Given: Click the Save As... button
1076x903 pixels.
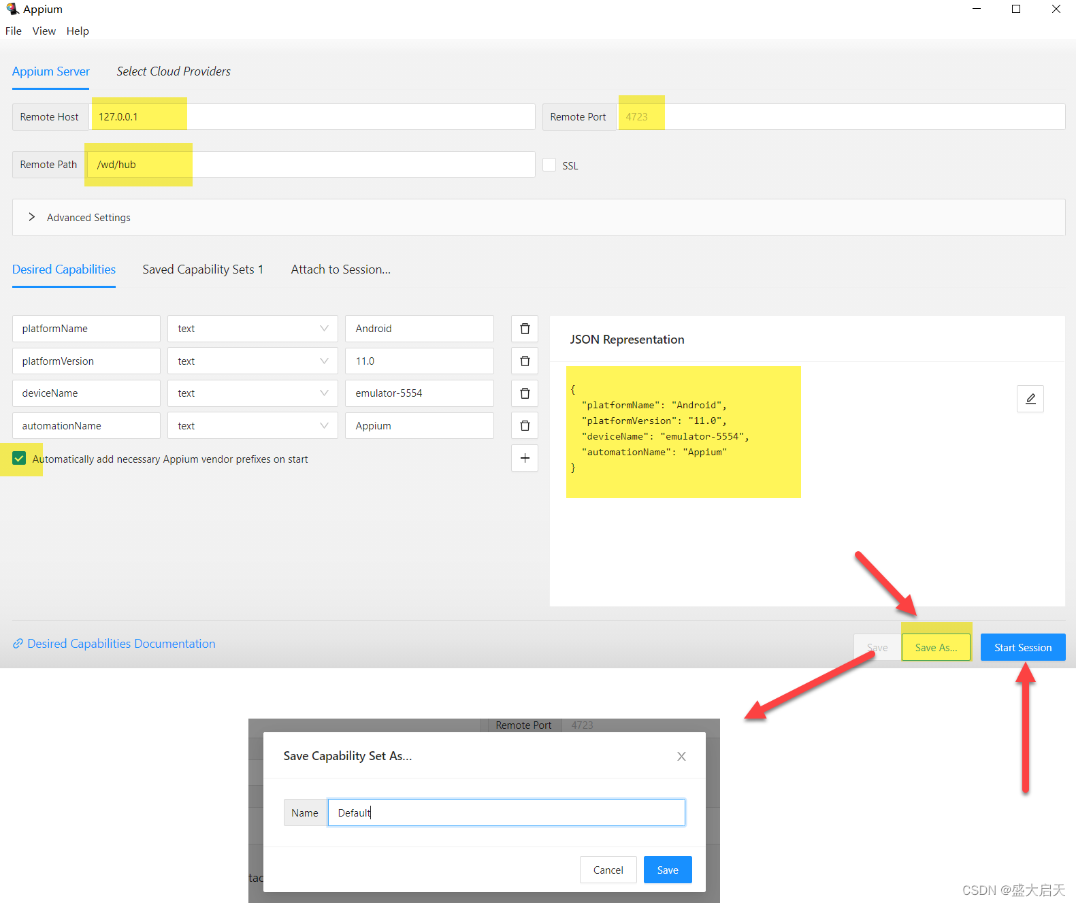Looking at the screenshot, I should point(936,648).
